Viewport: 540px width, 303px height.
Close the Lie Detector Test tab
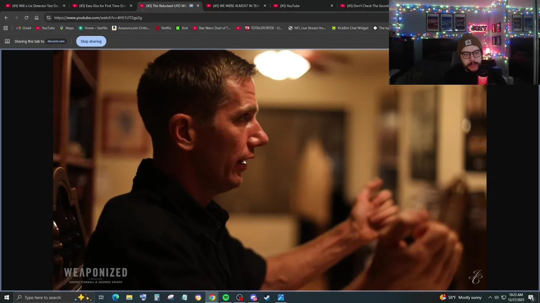point(64,6)
